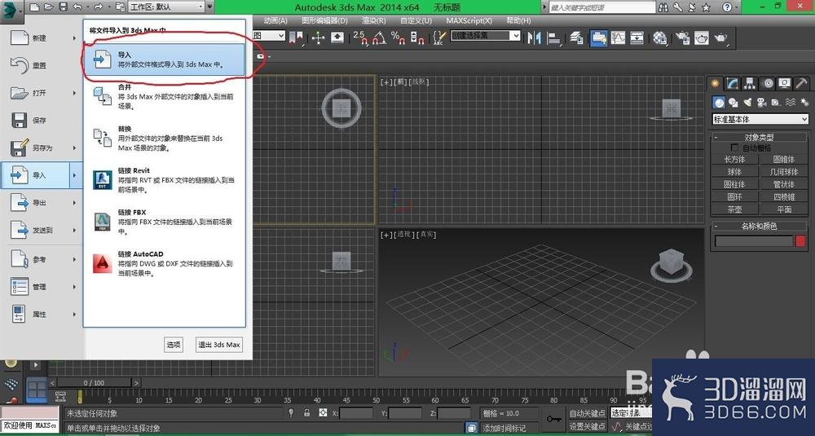Toggle the isolate selection lightbulb icon
Image resolution: width=815 pixels, height=436 pixels.
[x=291, y=412]
